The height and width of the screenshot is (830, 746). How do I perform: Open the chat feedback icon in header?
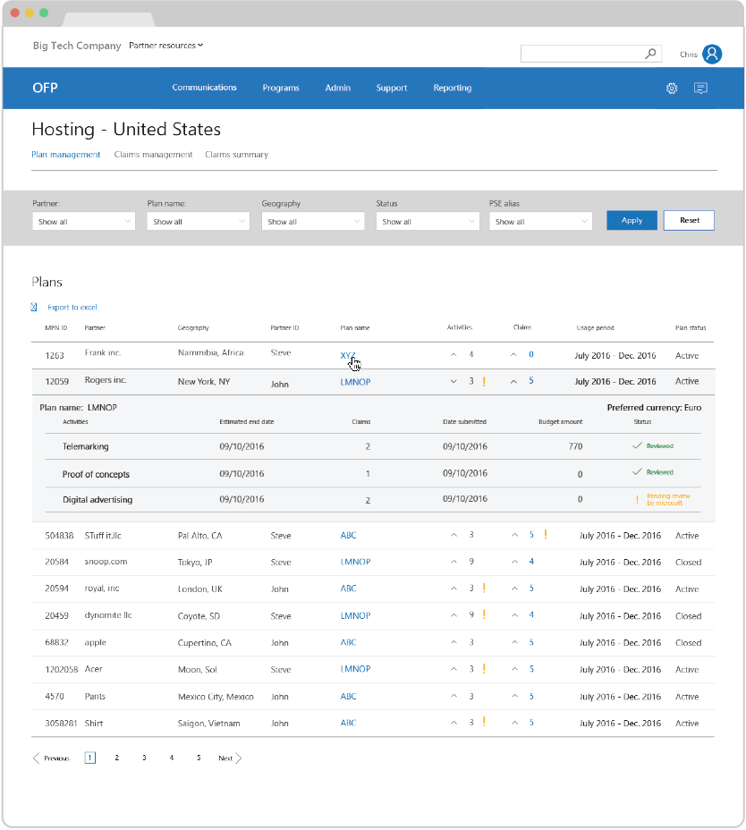point(700,89)
